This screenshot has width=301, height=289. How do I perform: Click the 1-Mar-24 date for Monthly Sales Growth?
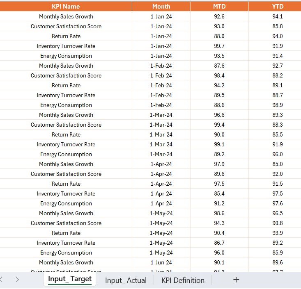161,115
